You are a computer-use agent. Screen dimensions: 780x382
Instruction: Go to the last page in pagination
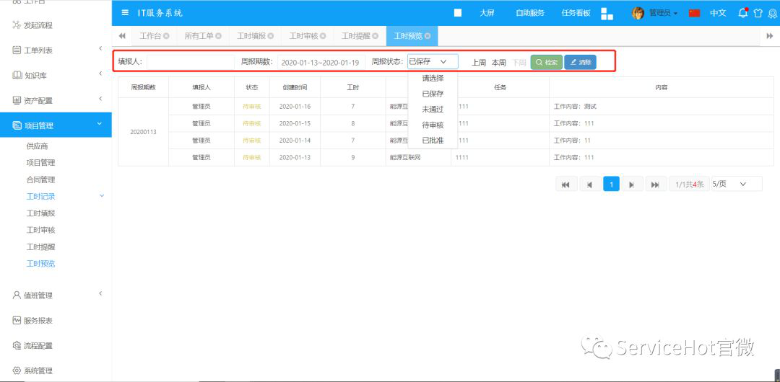coord(655,185)
